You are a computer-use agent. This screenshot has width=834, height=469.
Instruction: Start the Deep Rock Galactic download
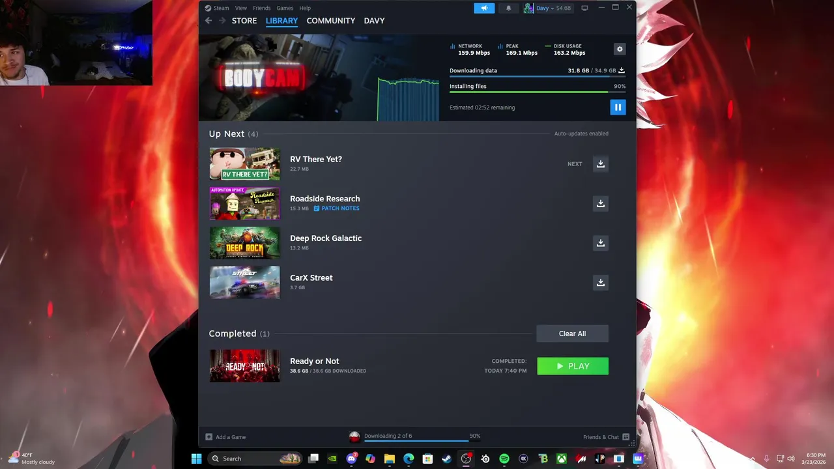(x=601, y=243)
